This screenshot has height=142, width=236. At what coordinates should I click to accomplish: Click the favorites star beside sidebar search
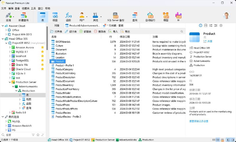38,135
